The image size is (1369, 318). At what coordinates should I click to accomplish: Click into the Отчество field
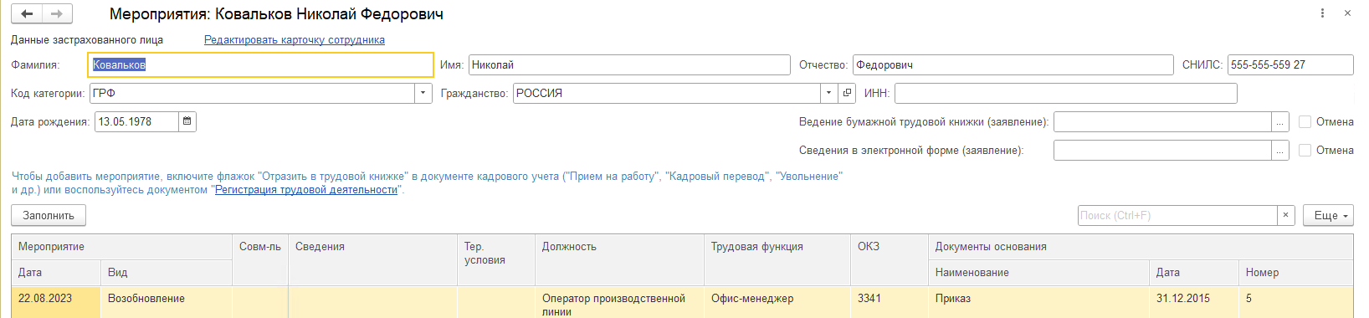pos(1013,64)
